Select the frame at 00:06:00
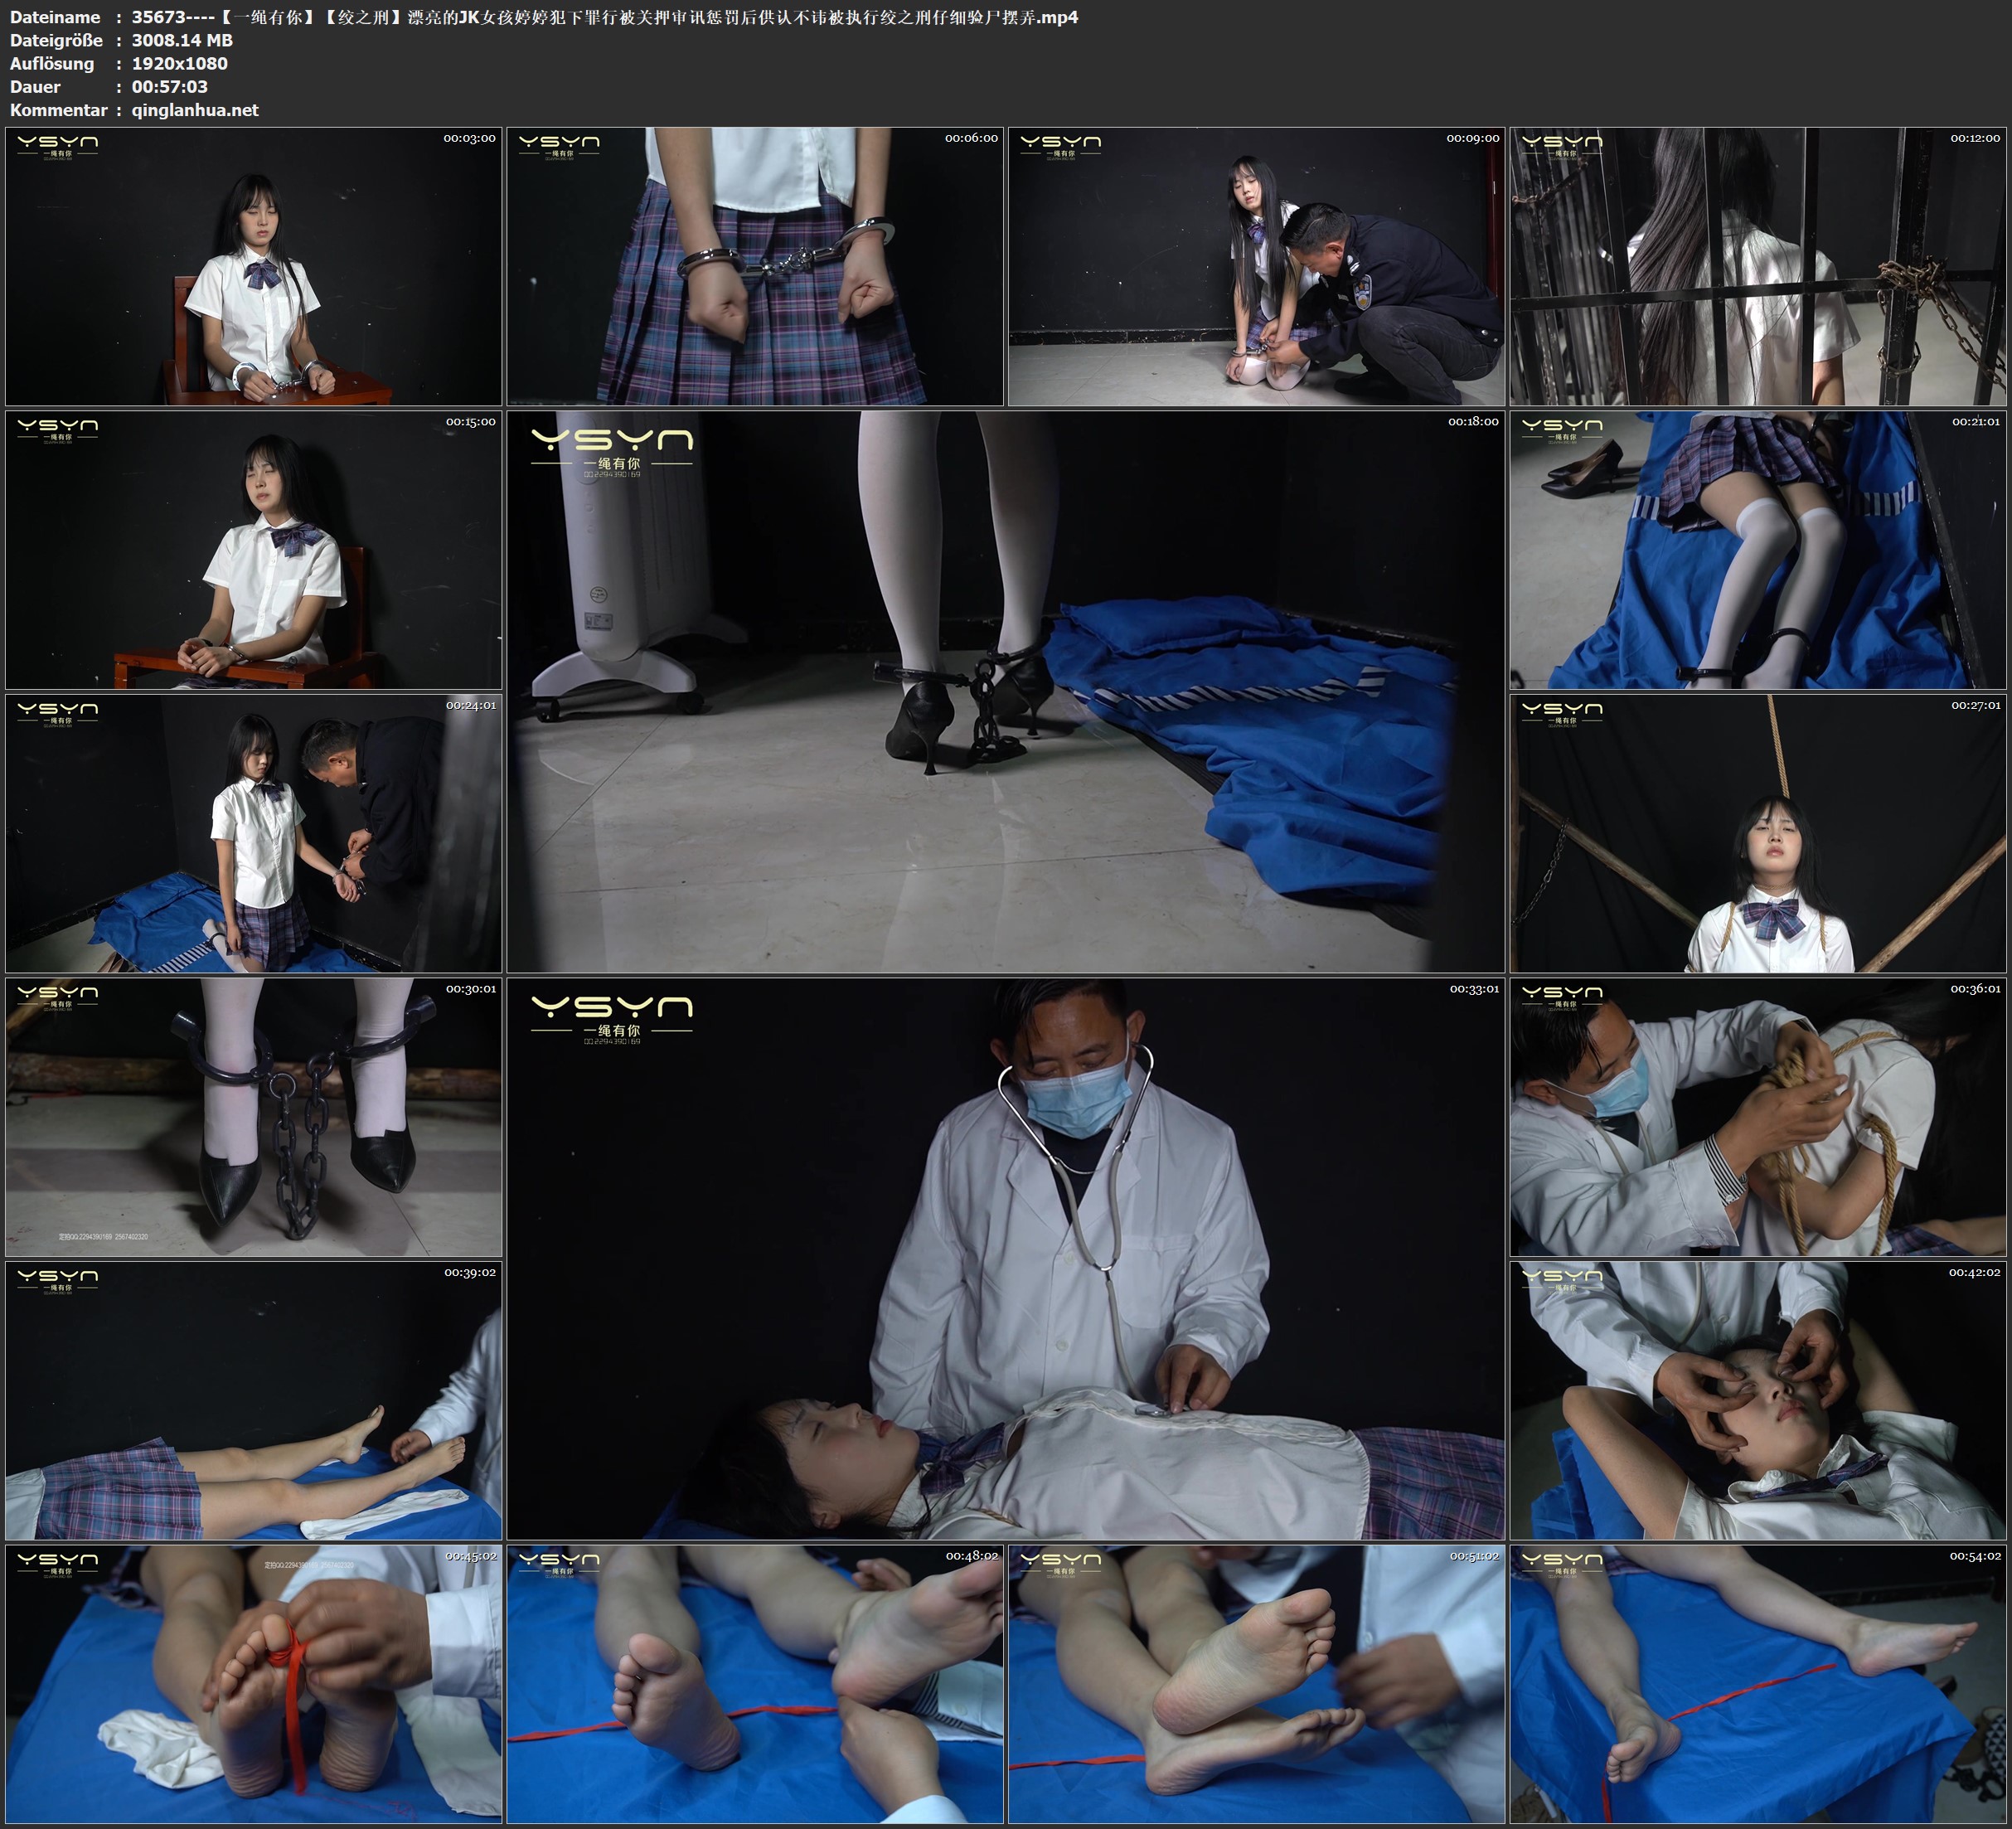This screenshot has height=1829, width=2012. point(754,265)
